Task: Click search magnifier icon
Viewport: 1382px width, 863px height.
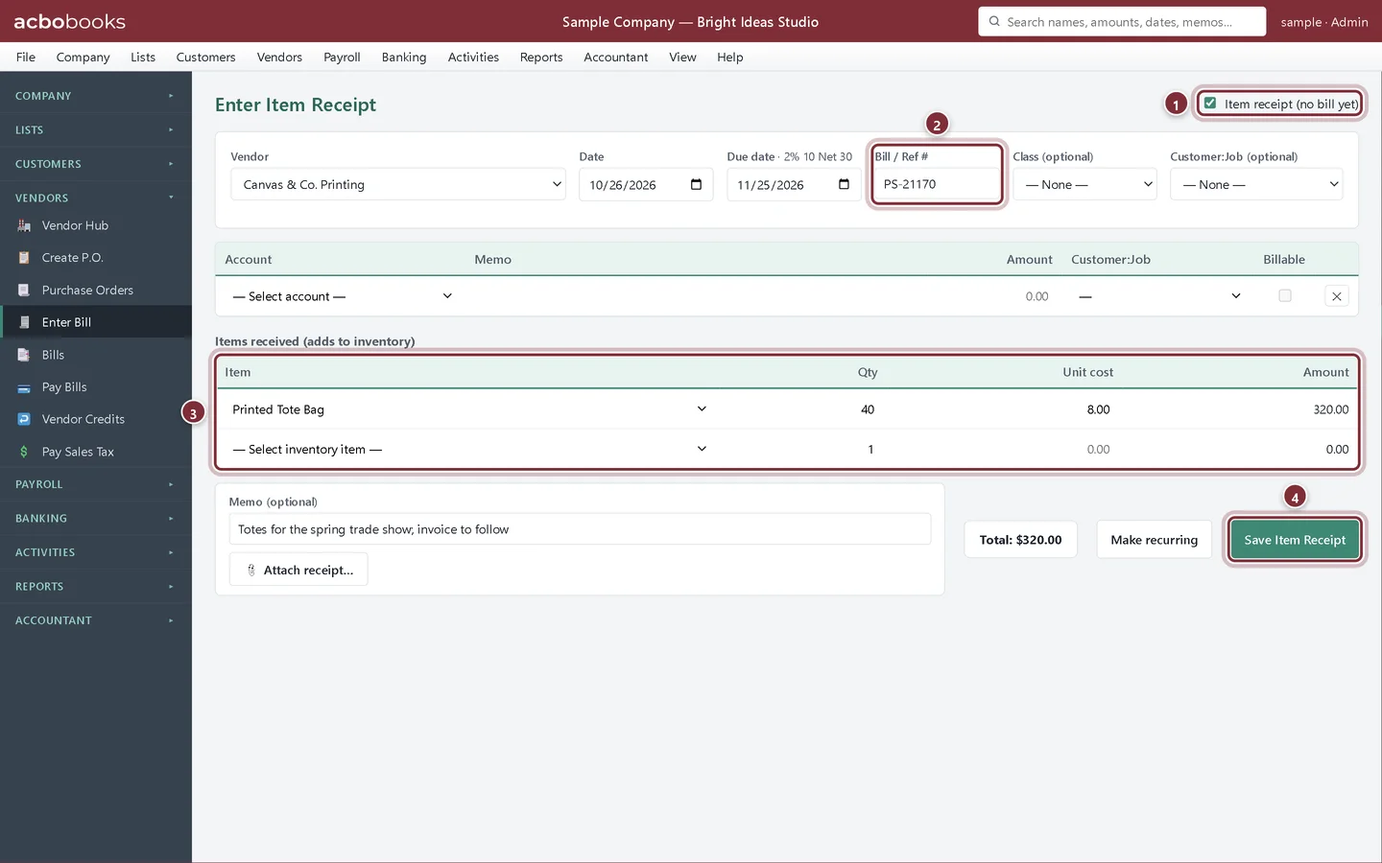Action: tap(994, 21)
